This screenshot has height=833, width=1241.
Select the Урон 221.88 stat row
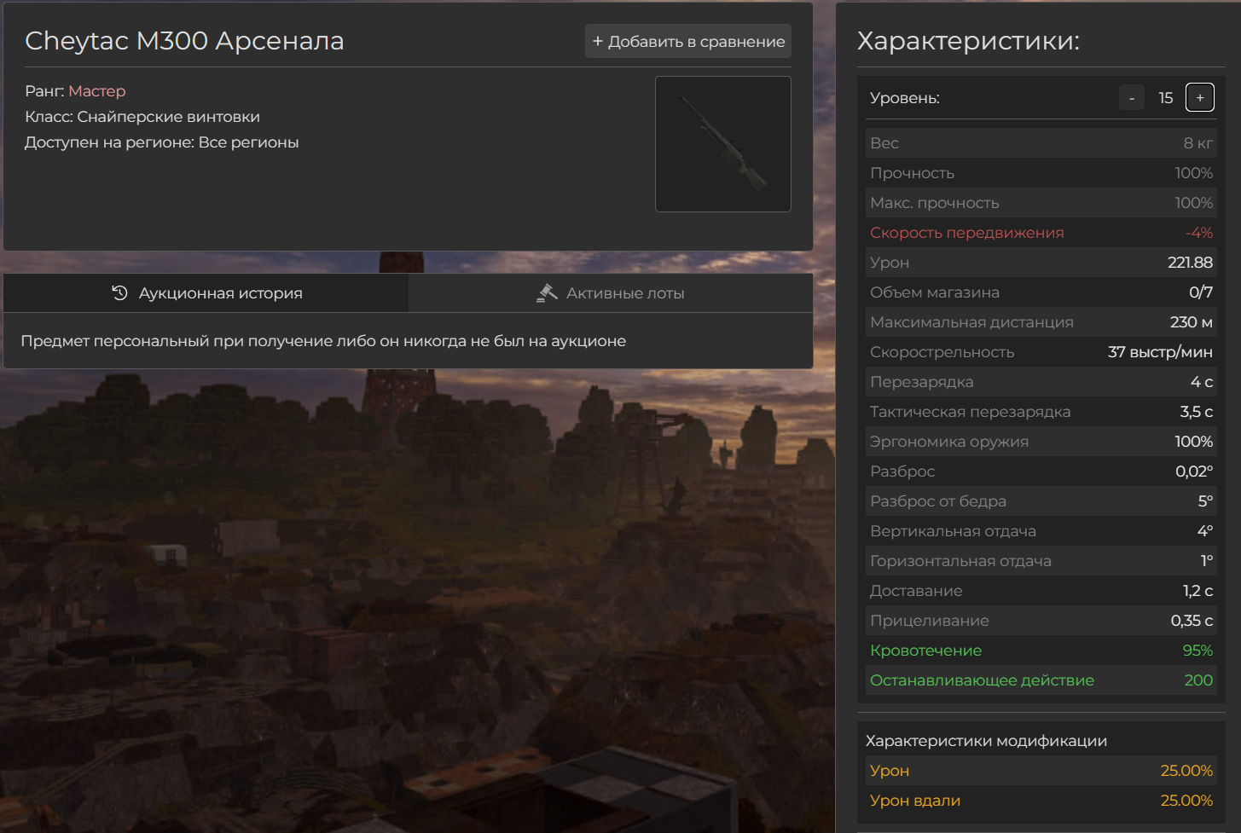(x=1039, y=263)
